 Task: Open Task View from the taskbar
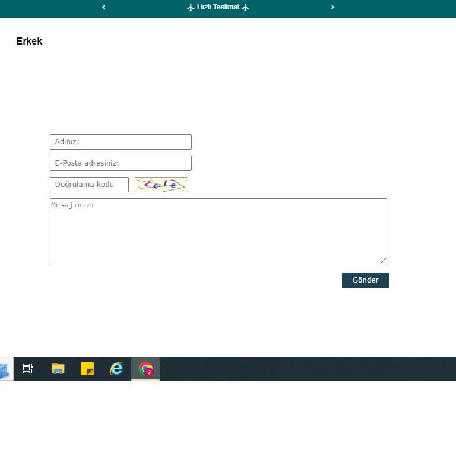click(28, 369)
